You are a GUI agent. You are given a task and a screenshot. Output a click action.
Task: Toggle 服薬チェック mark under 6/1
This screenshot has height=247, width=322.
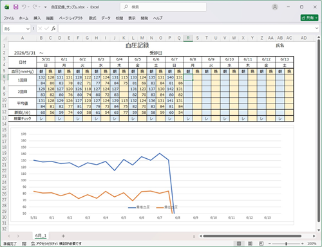coord(59,118)
